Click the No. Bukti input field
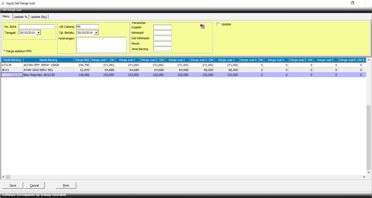Viewport: 372px width, 198px height. 36,27
